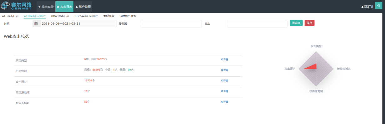
Task: Open the 账户管理 menu
Action: [83, 7]
